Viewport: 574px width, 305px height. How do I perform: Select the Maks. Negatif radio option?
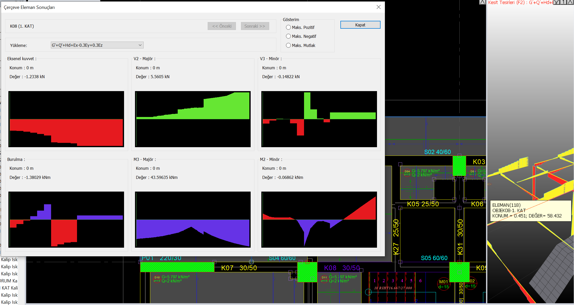tap(288, 36)
